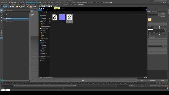Switch Explorer to large icons view button
This screenshot has width=169, height=95.
pyautogui.click(x=146, y=77)
